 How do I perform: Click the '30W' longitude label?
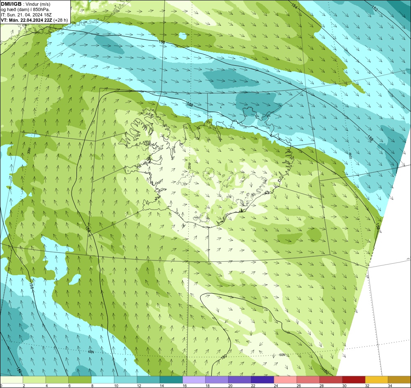(x=29, y=151)
